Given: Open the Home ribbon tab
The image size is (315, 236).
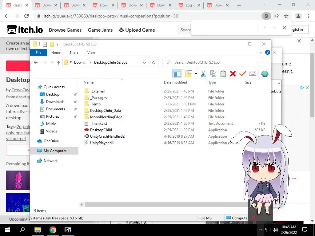Looking at the screenshot, I should 56,53.
